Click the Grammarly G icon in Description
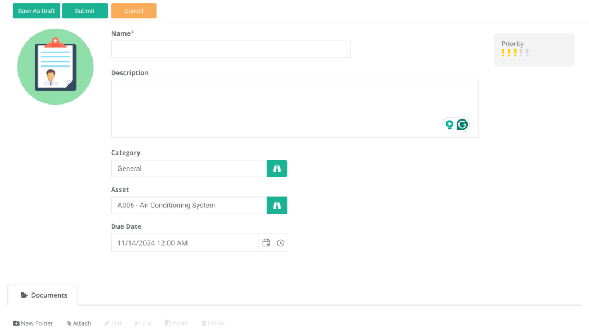 coord(462,125)
